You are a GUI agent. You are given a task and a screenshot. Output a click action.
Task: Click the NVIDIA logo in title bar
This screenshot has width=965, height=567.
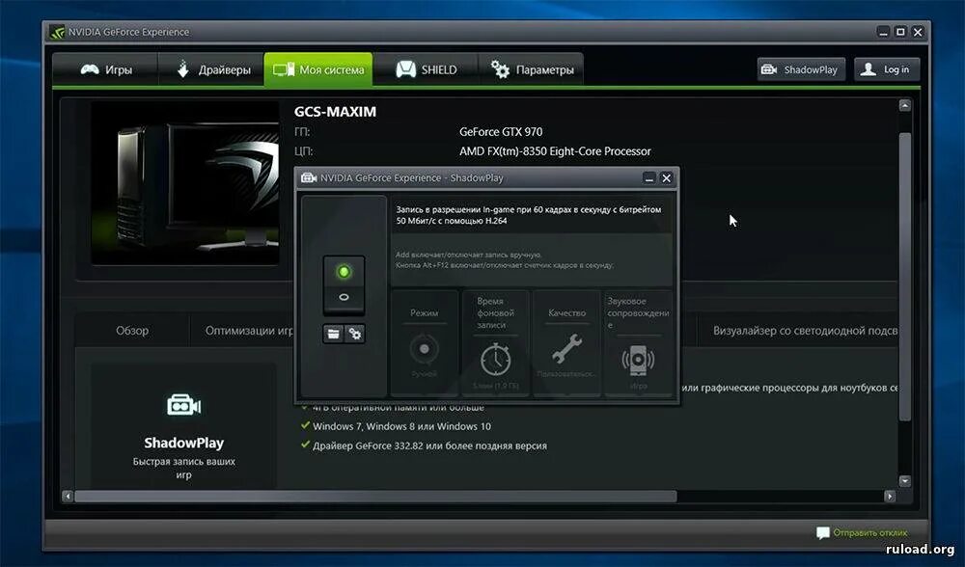coord(57,32)
